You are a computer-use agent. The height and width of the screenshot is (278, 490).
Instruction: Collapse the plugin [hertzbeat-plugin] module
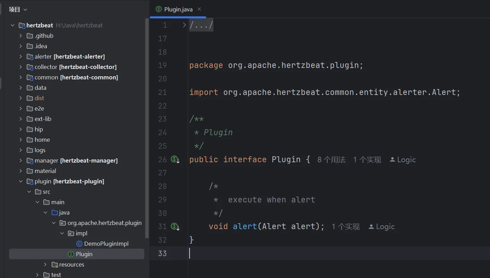click(21, 181)
